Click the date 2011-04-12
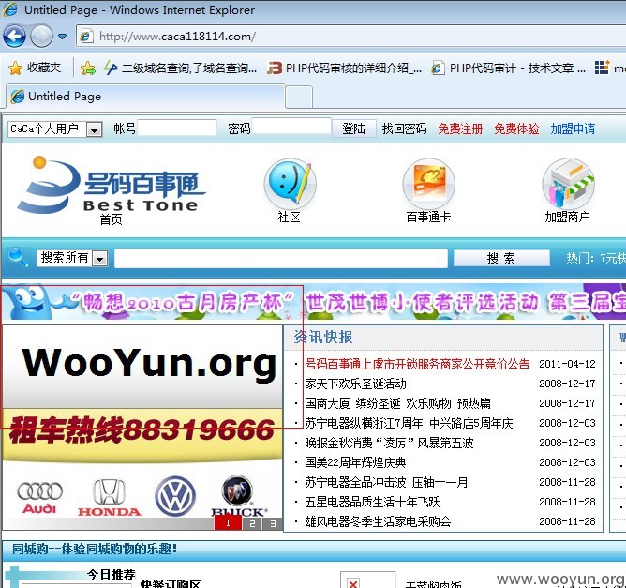626x588 pixels. (x=567, y=364)
